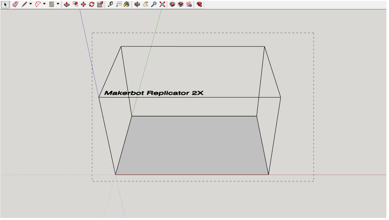This screenshot has height=220, width=389.
Task: Select the Arc tool
Action: coord(38,4)
